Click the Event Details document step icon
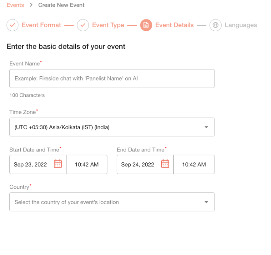The height and width of the screenshot is (255, 271). tap(146, 25)
